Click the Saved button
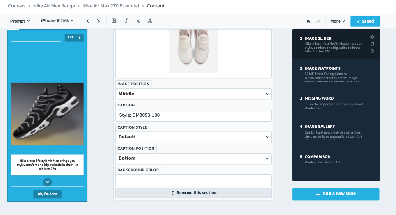Image resolution: width=396 pixels, height=215 pixels. coord(365,21)
